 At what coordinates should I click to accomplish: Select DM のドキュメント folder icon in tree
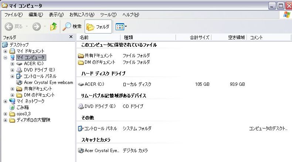pyautogui.click(x=19, y=95)
